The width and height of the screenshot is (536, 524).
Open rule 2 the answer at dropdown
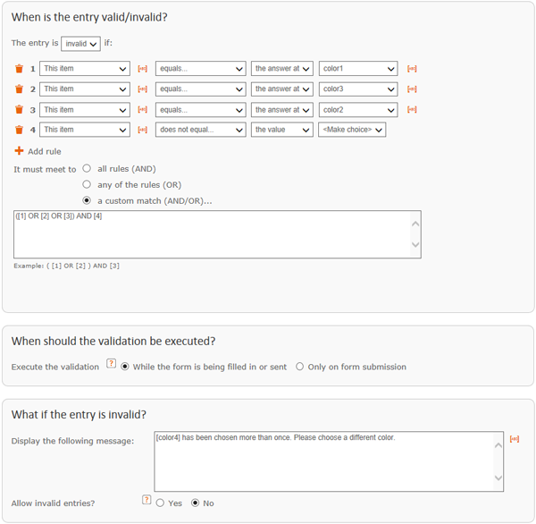point(282,89)
